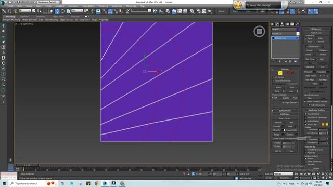Open the Display command panel tab

[292, 24]
